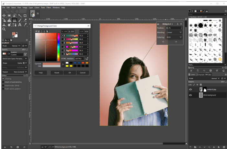Select the G channel radio button
The width and height of the screenshot is (227, 149).
(x=62, y=39)
